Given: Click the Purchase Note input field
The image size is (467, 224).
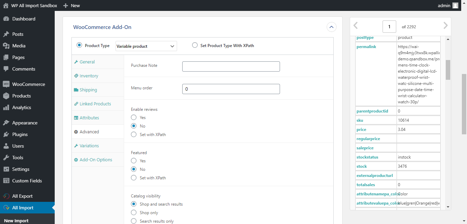Looking at the screenshot, I should coord(231,66).
